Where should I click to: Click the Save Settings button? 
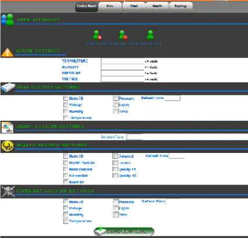click(x=124, y=231)
